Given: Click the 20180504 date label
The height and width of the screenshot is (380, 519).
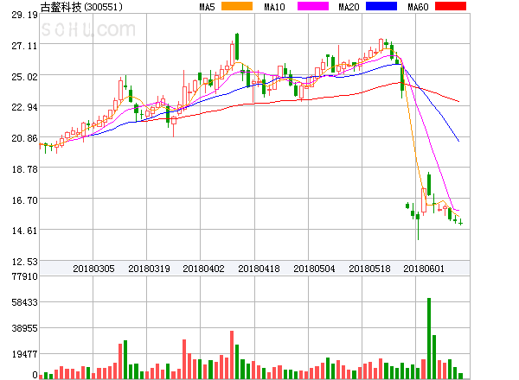Looking at the screenshot, I should 314,269.
